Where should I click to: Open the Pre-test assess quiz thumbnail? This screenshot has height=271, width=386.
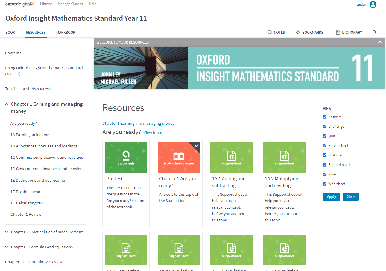126,157
